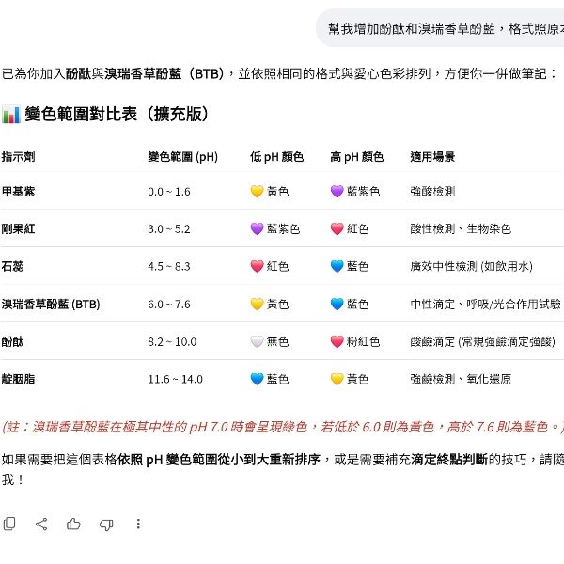The image size is (564, 564).
Task: Click the 剛果紅 indicator name
Action: click(19, 228)
